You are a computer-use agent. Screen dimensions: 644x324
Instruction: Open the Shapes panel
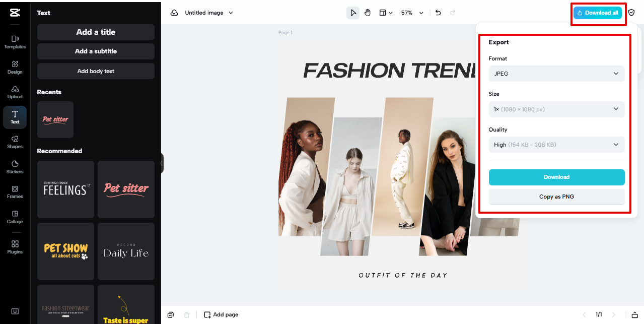[x=15, y=142]
